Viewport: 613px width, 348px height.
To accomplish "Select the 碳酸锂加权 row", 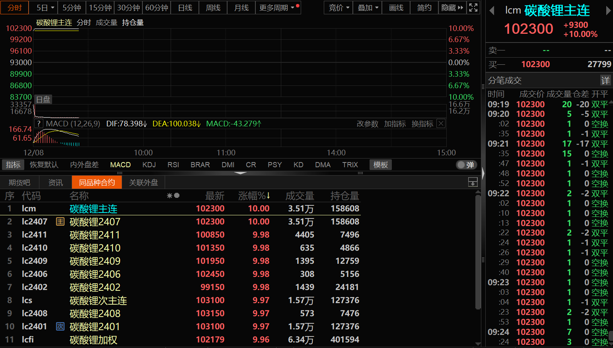I will point(181,340).
